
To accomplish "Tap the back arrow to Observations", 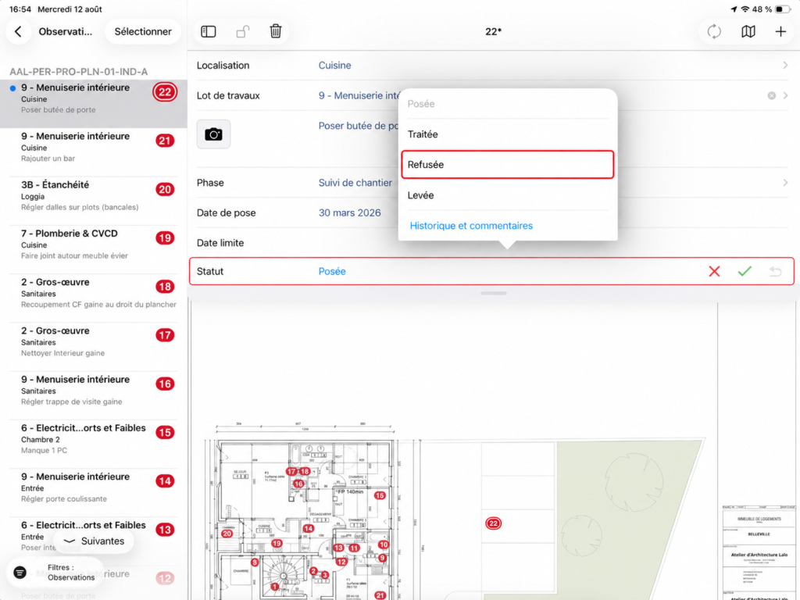I will 19,31.
